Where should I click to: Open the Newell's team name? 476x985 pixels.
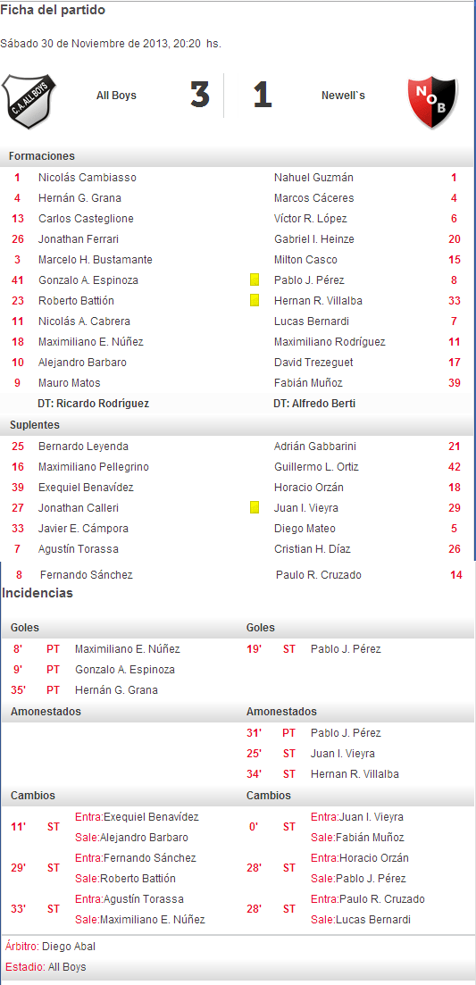click(x=343, y=96)
